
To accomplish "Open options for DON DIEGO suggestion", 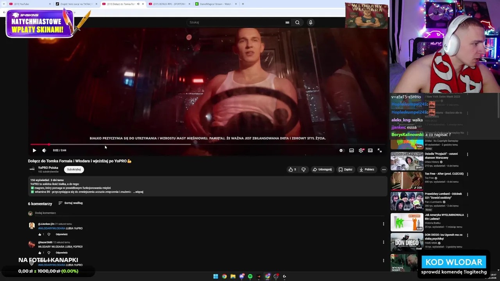I will click(467, 235).
